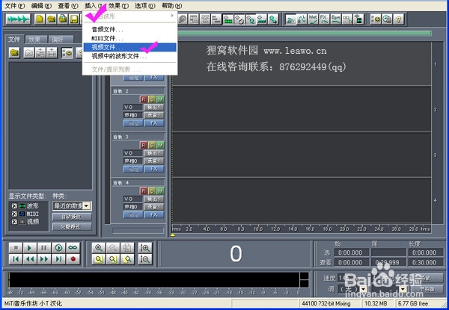Image resolution: width=449 pixels, height=310 pixels.
Task: Open the 编辑 menu
Action: [x=41, y=5]
